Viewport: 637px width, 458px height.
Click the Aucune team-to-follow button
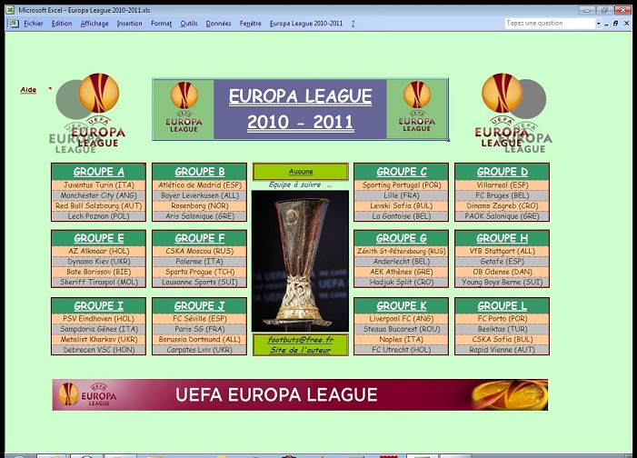[x=301, y=172]
